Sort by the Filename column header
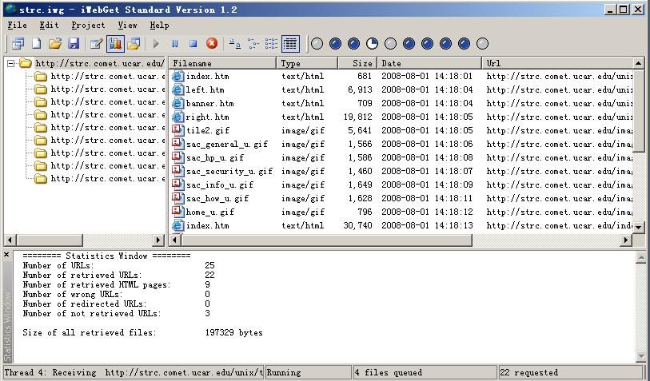The height and width of the screenshot is (381, 650). (223, 63)
